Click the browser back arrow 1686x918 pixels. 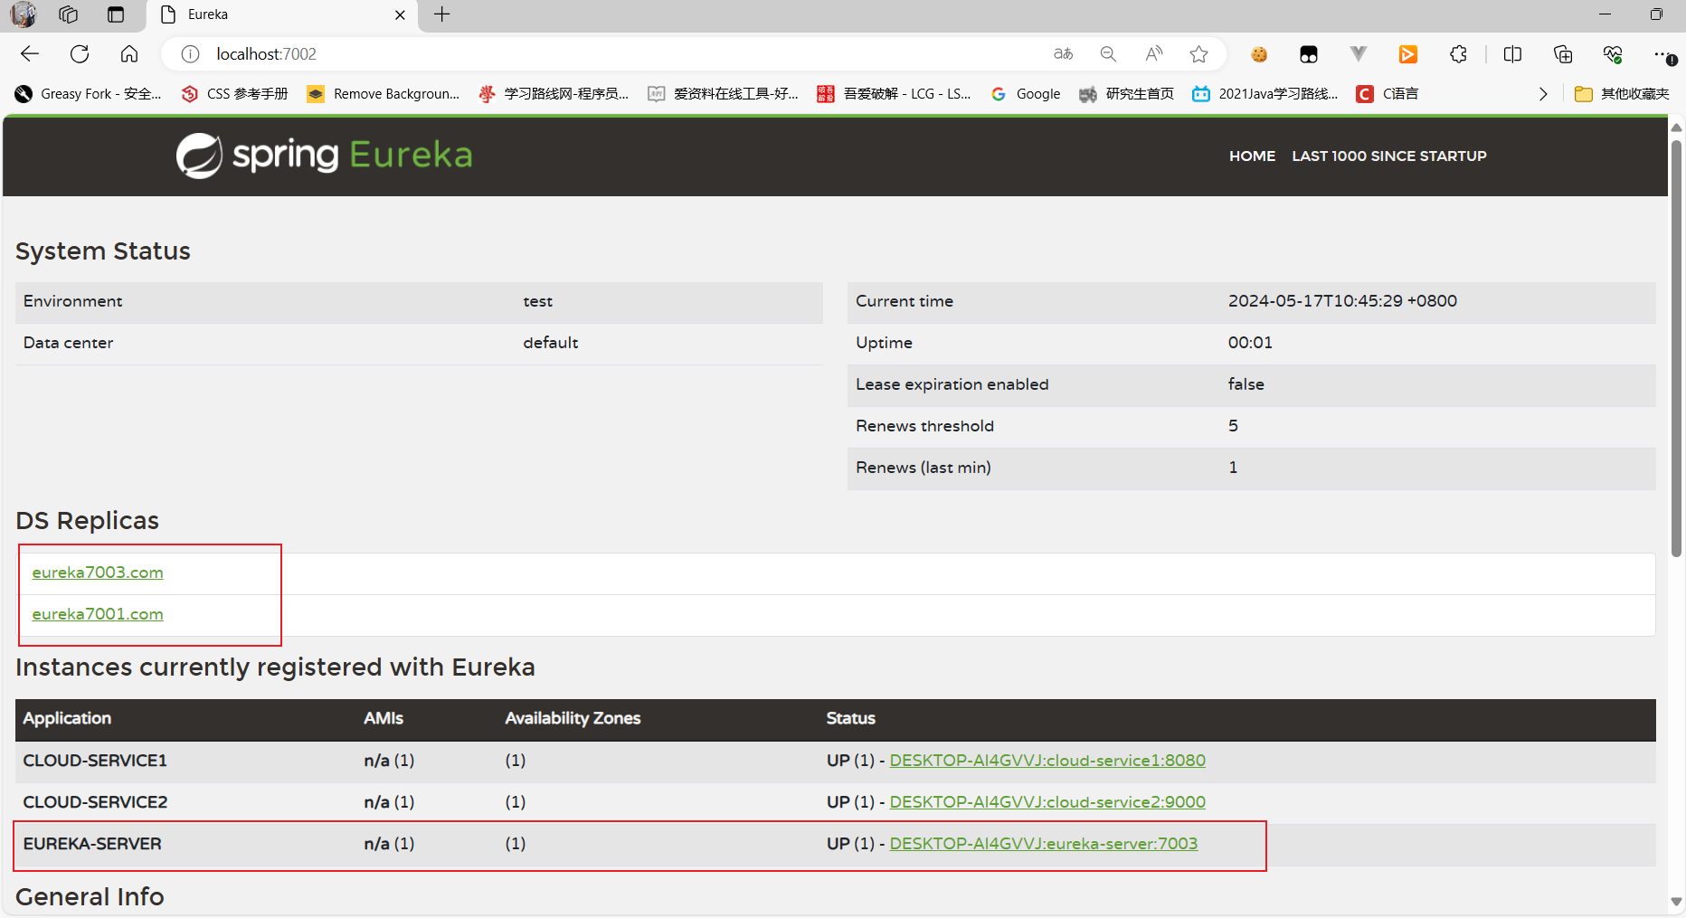click(x=30, y=54)
